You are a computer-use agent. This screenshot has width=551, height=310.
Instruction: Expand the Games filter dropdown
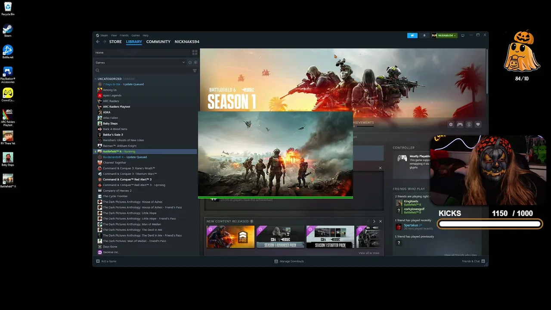tap(184, 62)
